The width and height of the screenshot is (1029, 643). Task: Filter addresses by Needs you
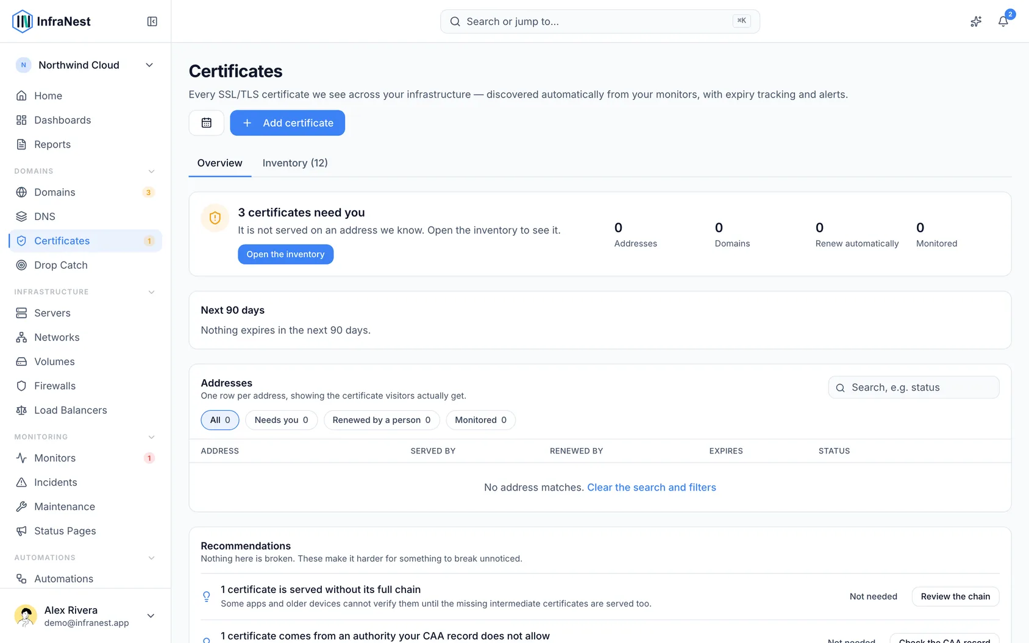pos(281,420)
